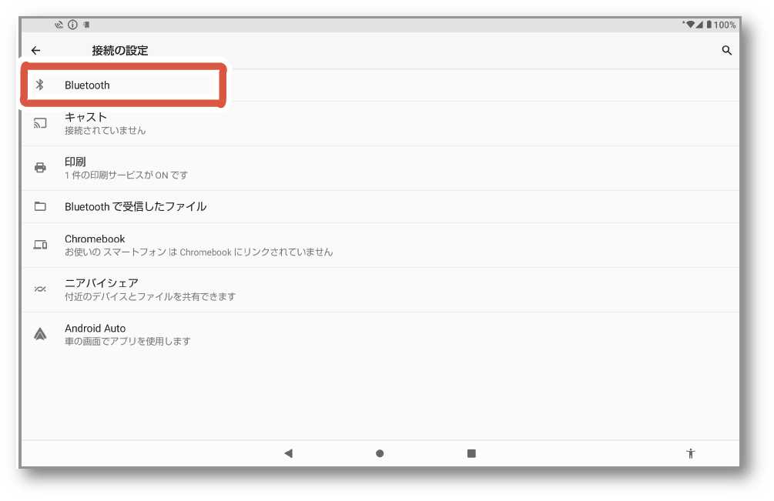This screenshot has height=501, width=774.
Task: Tap 付近のデバイスとファイルを共有できます text
Action: point(150,296)
